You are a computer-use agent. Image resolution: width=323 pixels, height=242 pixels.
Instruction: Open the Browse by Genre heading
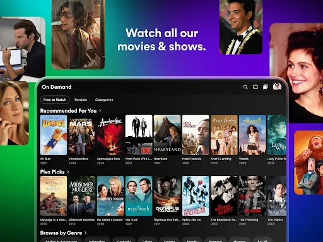[61, 233]
